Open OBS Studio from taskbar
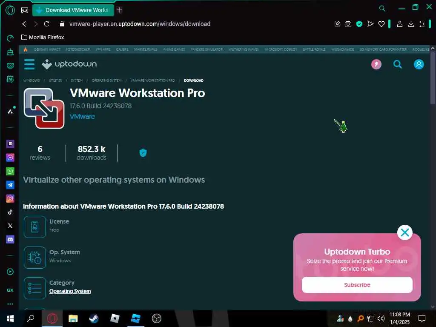Screen dimensions: 436x327 pyautogui.click(x=157, y=318)
